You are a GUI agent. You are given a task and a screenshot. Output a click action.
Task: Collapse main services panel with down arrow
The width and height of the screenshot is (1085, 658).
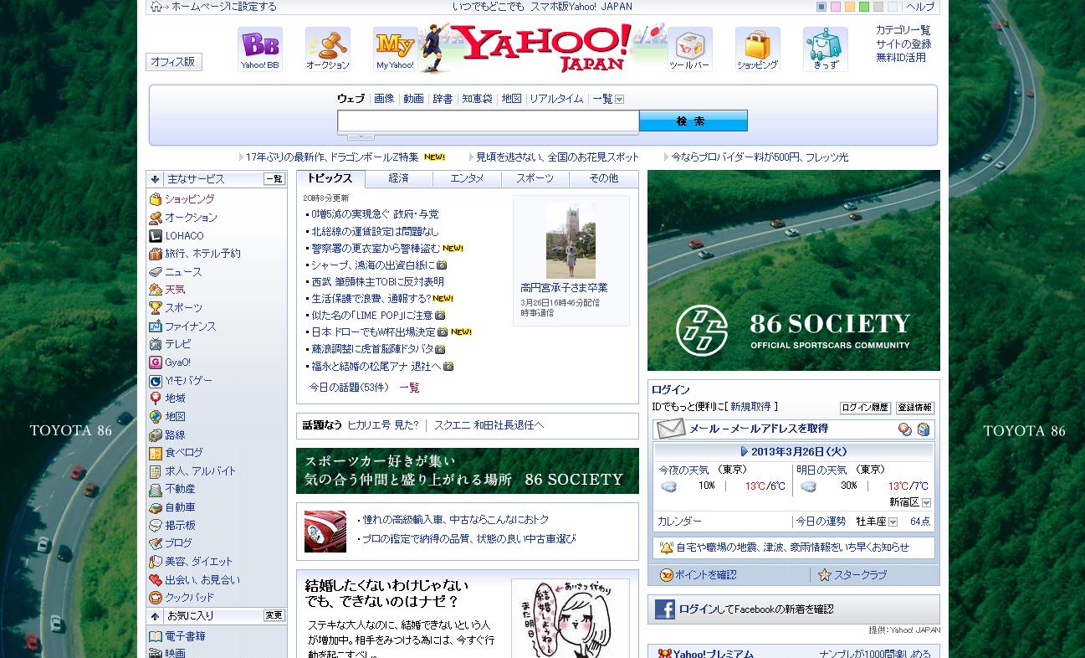tap(155, 179)
